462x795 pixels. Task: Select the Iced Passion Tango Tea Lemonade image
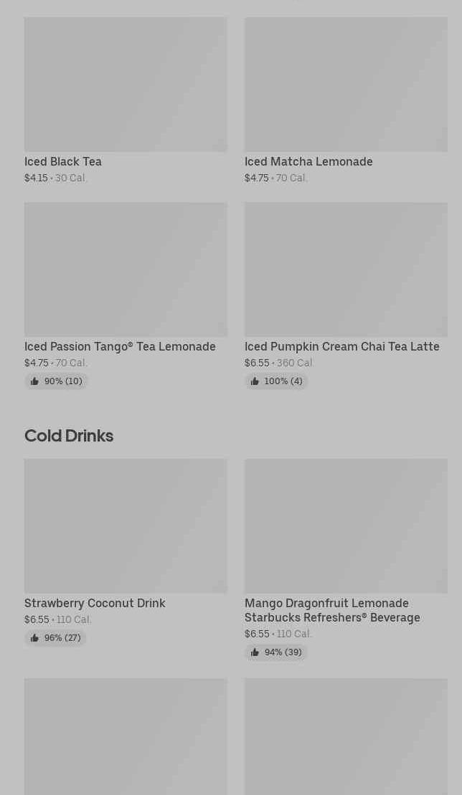(126, 270)
